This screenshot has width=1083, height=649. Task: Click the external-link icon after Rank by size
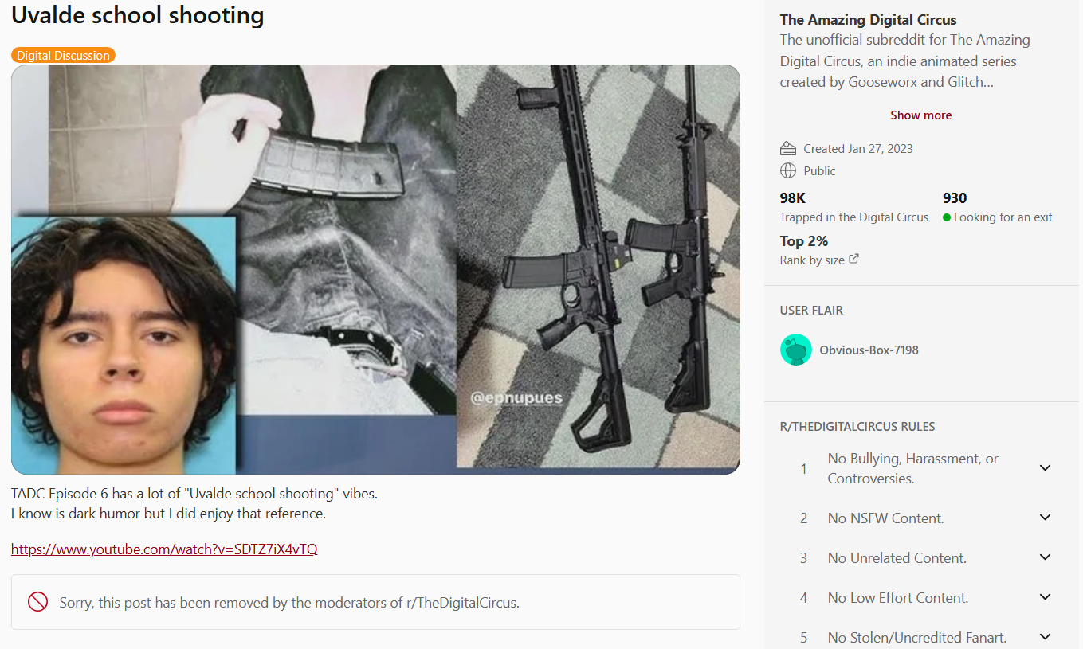pyautogui.click(x=854, y=259)
